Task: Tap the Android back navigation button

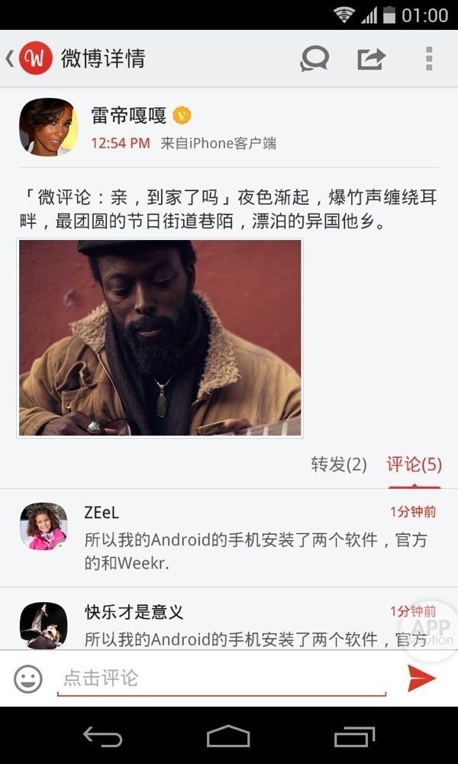Action: (x=102, y=736)
